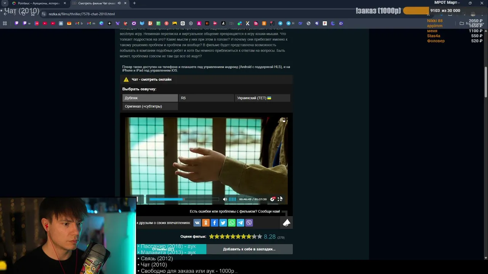Viewport: 488px width, 274px height.
Task: Open the first Twitch bookmark without label
Action: coord(17,23)
